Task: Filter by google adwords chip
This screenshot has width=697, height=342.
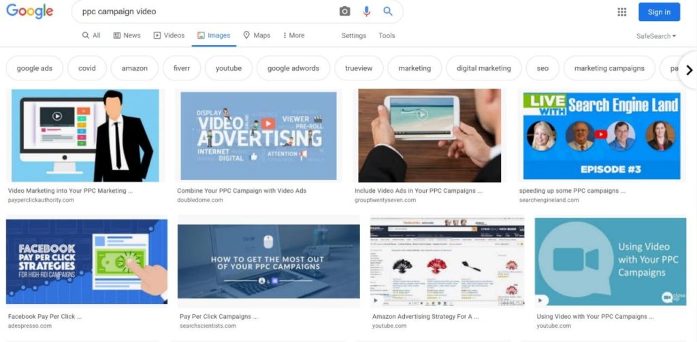Action: pyautogui.click(x=293, y=69)
